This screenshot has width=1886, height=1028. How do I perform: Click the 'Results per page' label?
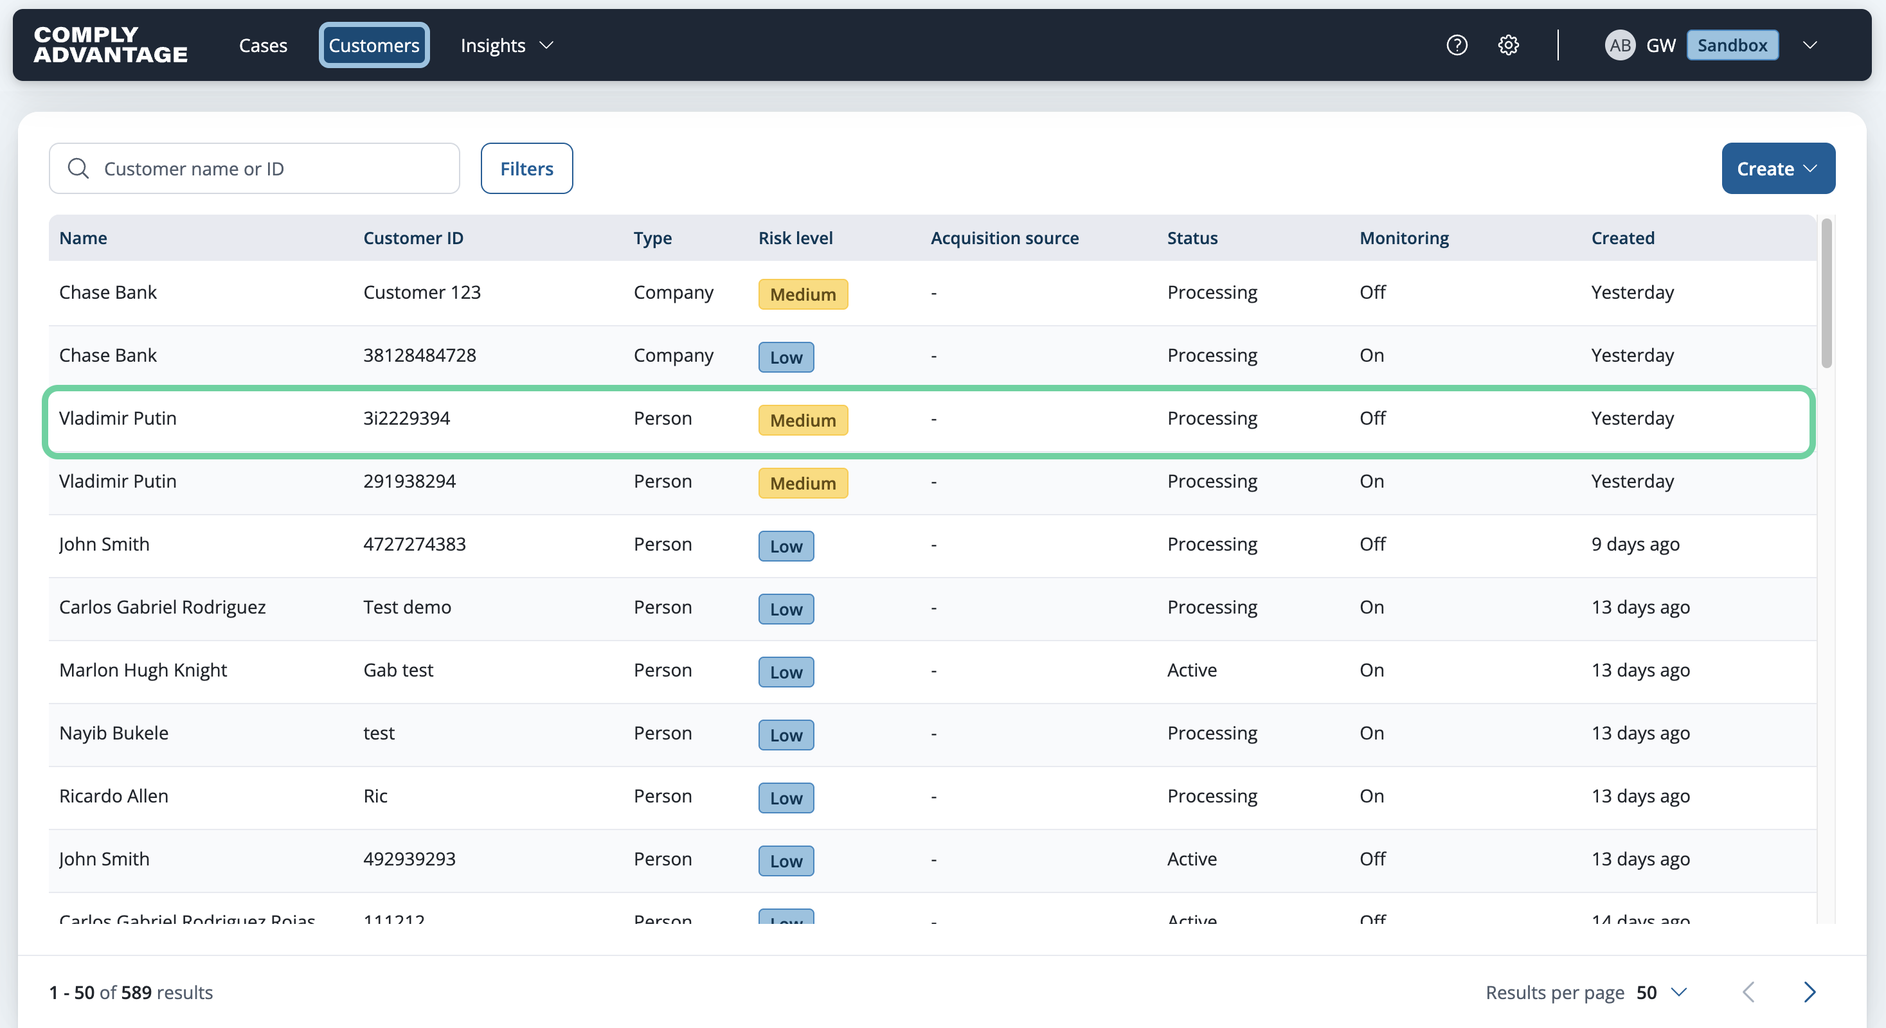pos(1554,992)
